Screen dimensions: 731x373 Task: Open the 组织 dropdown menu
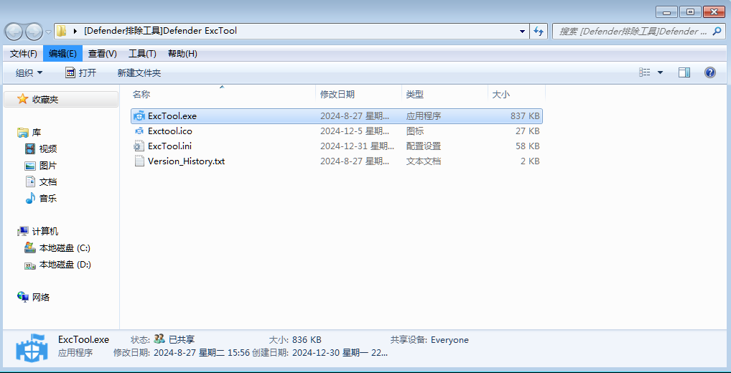coord(29,72)
